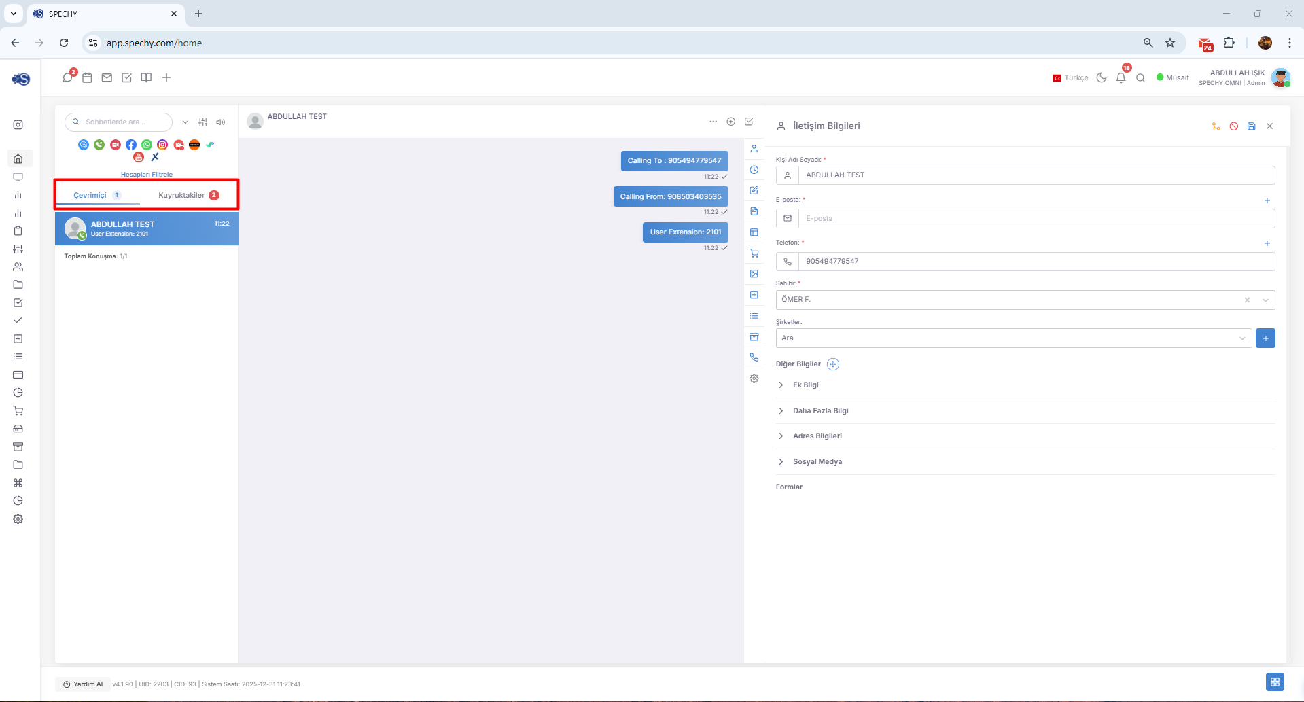This screenshot has width=1304, height=702.
Task: Open notifications bell icon
Action: (1121, 77)
